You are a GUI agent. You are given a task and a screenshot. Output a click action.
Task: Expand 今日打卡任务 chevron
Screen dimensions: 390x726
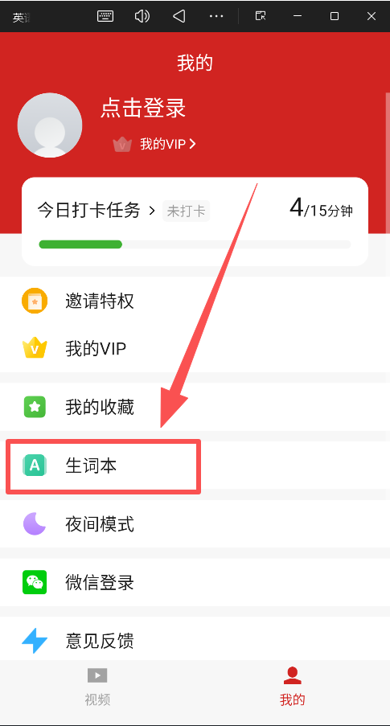(x=151, y=211)
